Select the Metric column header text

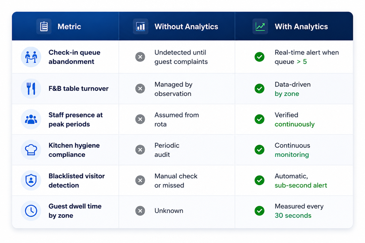[69, 27]
